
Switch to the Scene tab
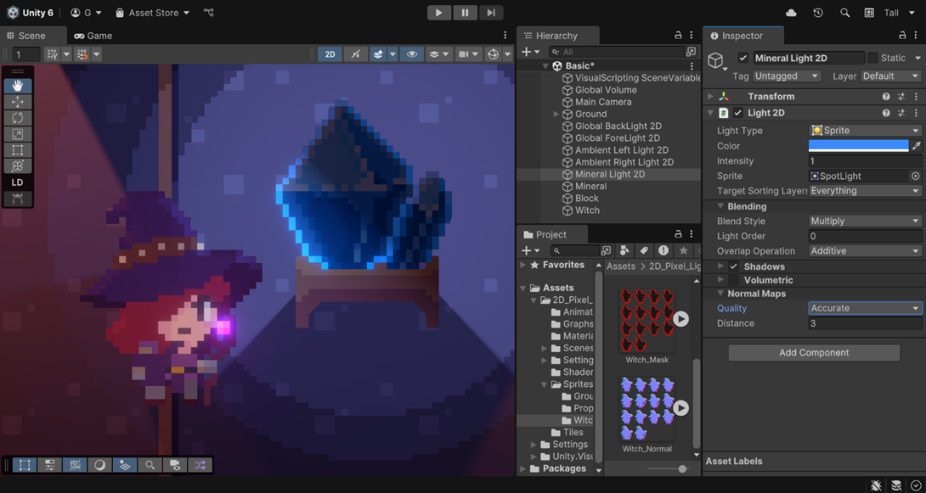click(x=26, y=36)
